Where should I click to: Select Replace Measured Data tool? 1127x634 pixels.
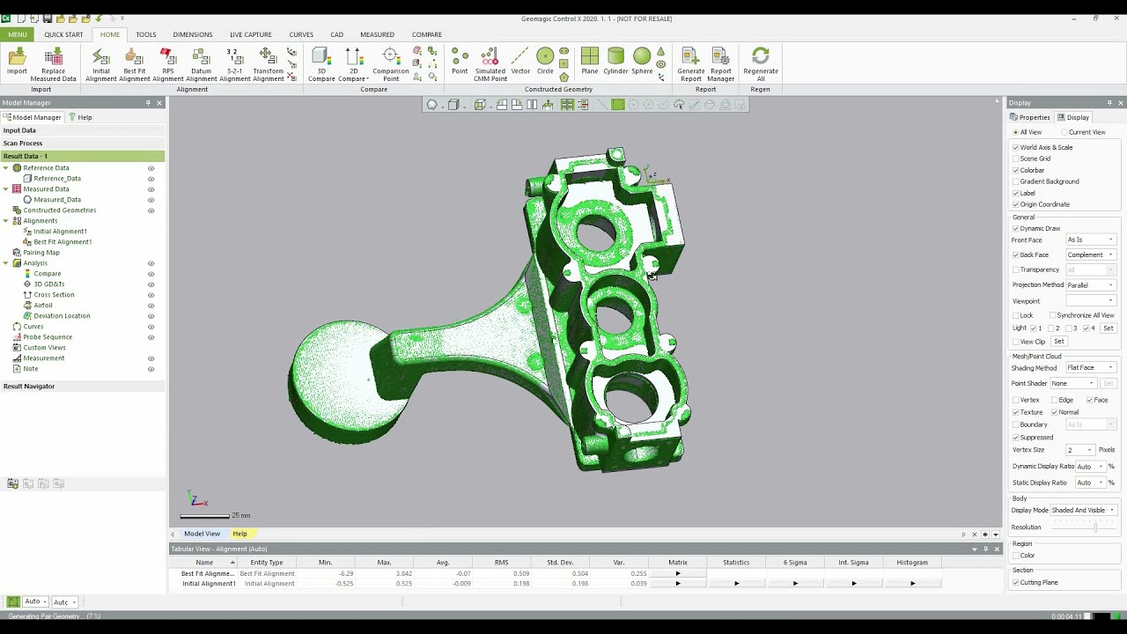pyautogui.click(x=53, y=64)
